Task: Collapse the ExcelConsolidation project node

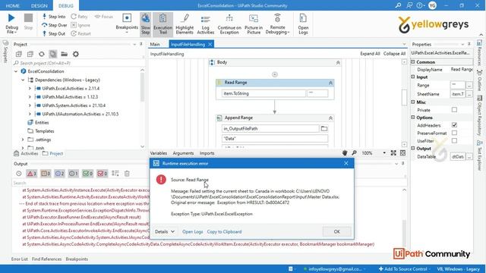Action: pyautogui.click(x=16, y=71)
